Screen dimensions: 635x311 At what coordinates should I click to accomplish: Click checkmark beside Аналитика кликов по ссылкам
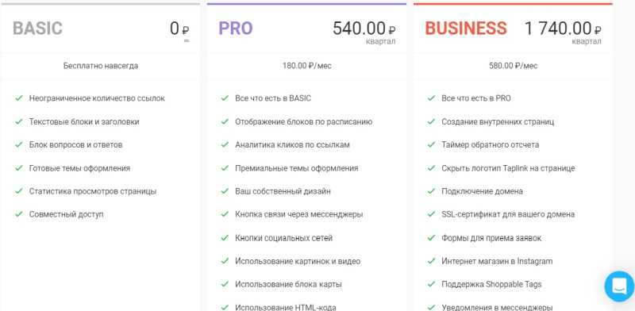(225, 144)
